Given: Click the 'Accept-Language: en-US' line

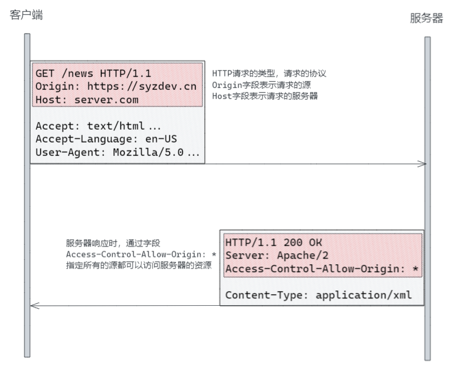Looking at the screenshot, I should point(106,139).
